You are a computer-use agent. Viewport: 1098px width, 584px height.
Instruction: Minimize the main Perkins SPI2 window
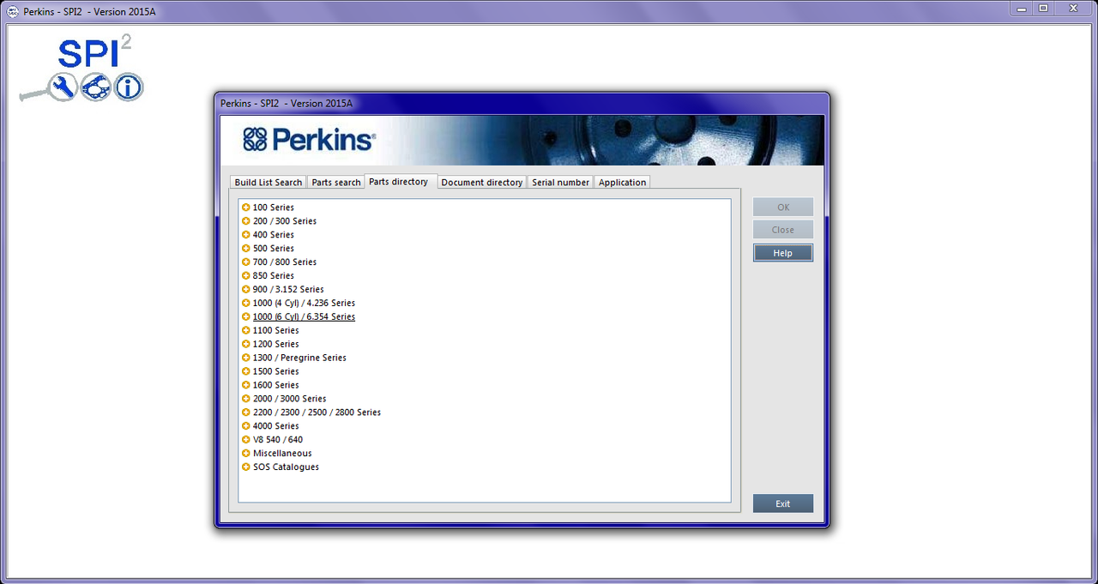pyautogui.click(x=1020, y=9)
